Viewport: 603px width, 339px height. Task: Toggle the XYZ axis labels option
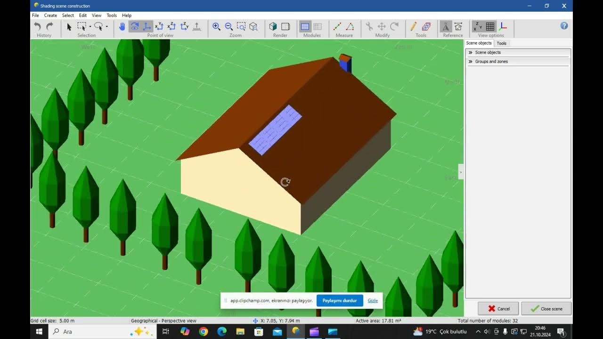[x=478, y=27]
